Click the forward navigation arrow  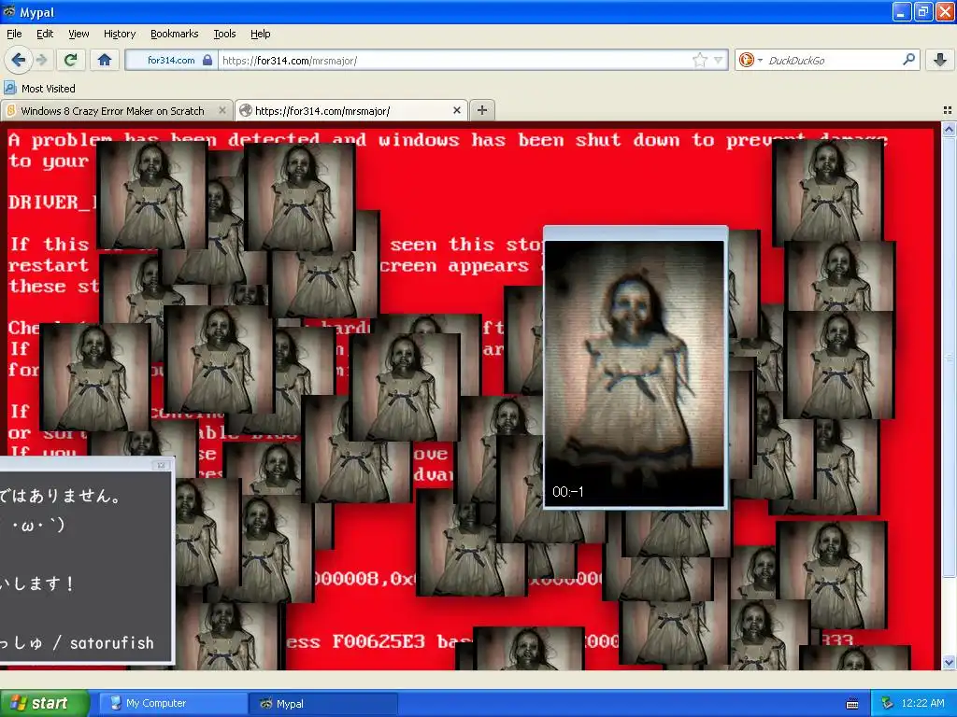coord(42,60)
